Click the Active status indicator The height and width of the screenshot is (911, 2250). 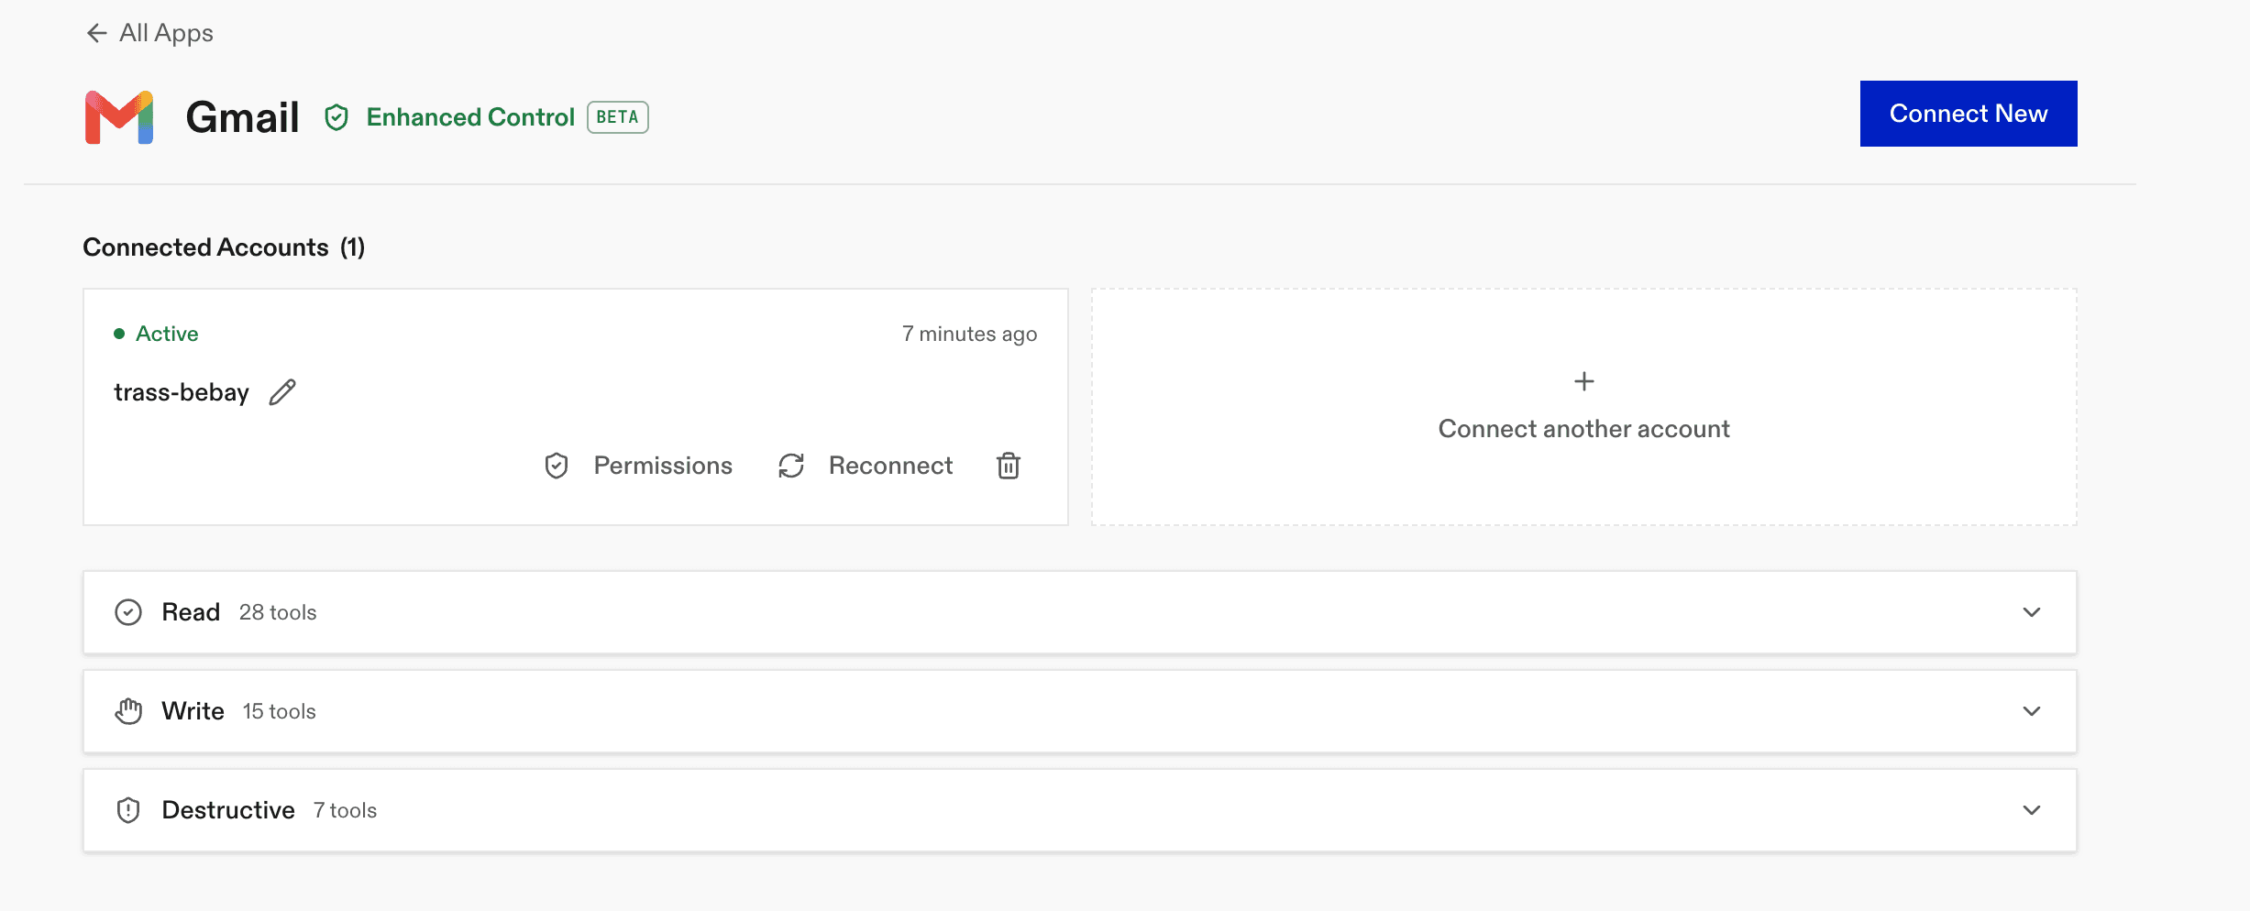pos(156,334)
